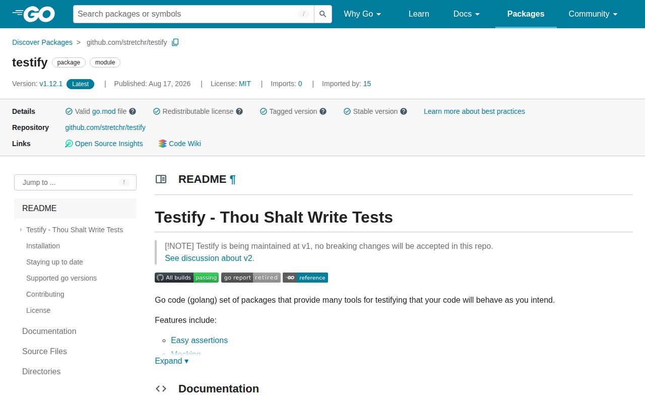645x403 pixels.
Task: Click the go report retired badge
Action: (251, 278)
